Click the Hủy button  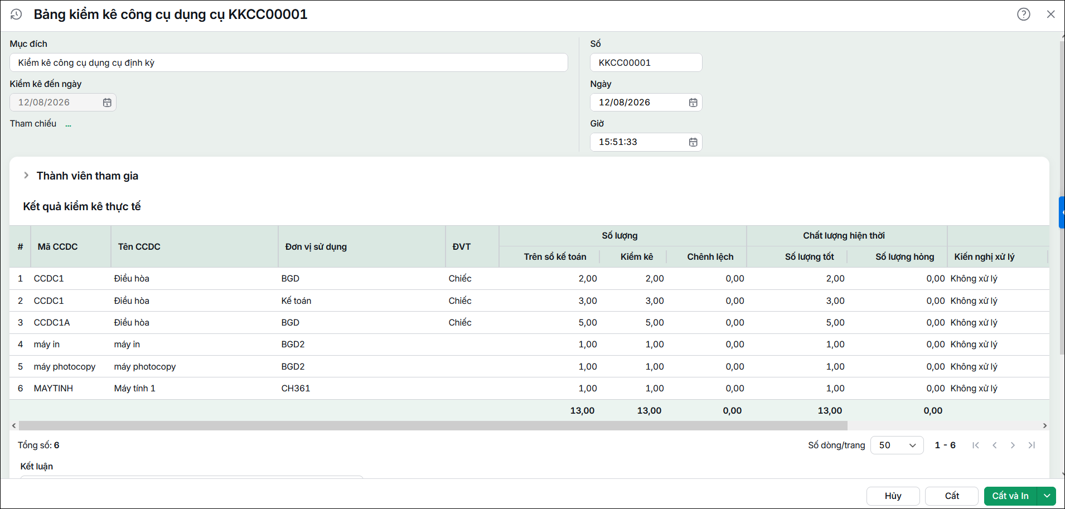coord(893,496)
